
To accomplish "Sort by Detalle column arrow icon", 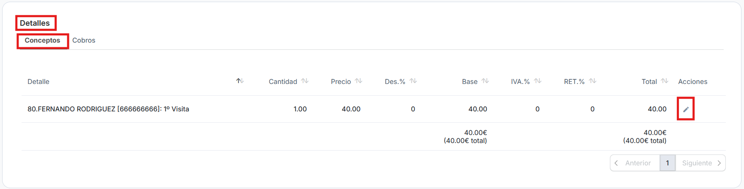I will click(x=240, y=81).
